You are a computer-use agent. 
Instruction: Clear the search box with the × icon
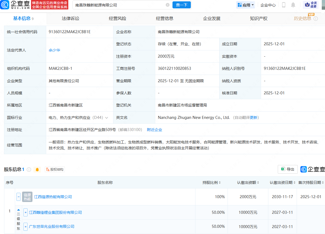tap(167, 5)
